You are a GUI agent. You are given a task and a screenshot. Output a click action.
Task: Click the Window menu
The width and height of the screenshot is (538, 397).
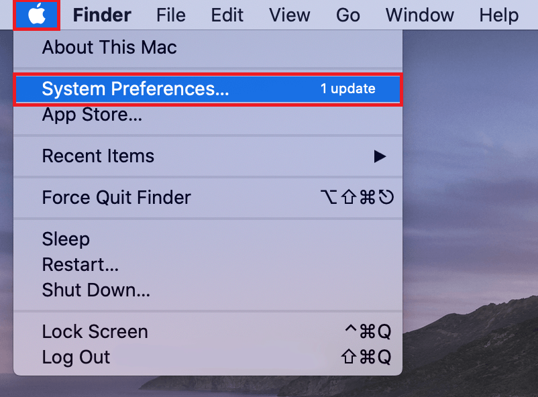tap(419, 15)
